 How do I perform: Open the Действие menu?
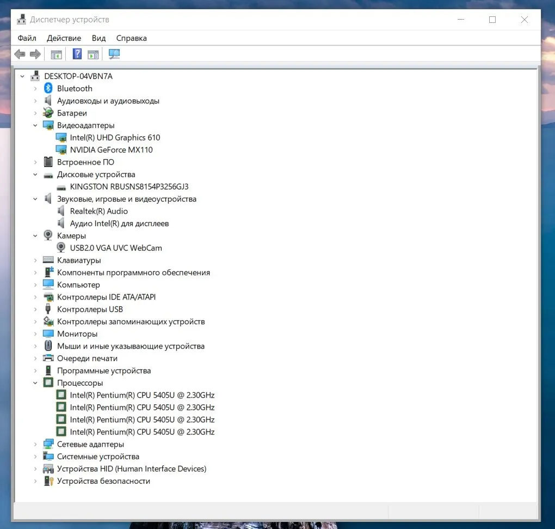click(x=64, y=38)
